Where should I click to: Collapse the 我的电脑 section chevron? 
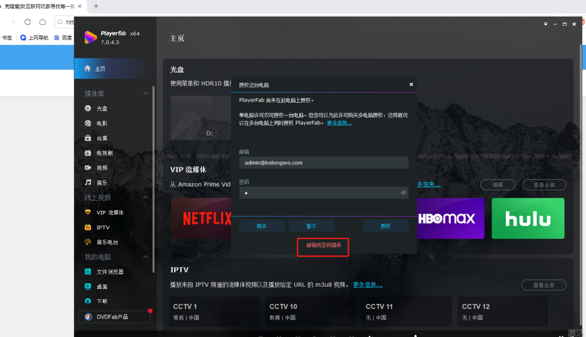[145, 257]
